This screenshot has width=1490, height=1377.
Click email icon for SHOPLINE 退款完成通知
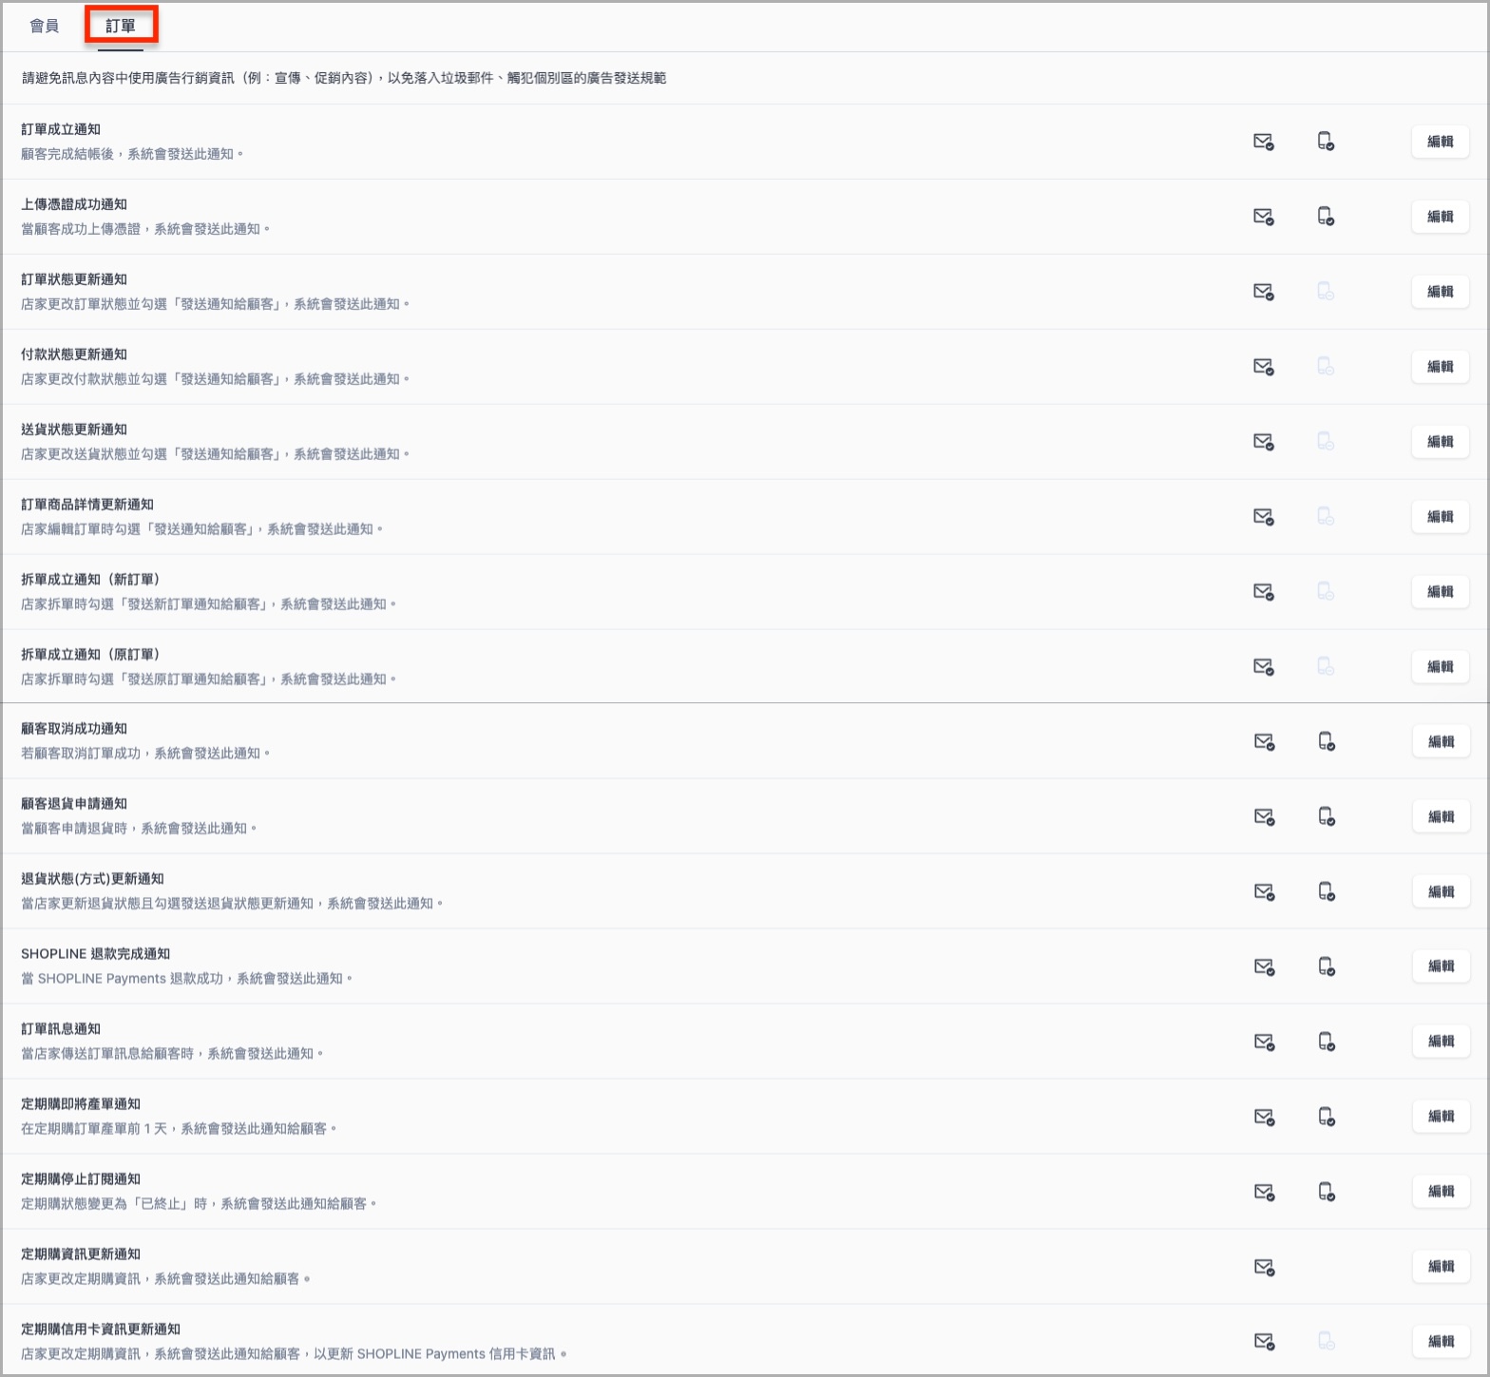click(1264, 967)
